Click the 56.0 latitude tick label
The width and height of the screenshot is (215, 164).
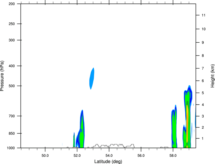141,156
